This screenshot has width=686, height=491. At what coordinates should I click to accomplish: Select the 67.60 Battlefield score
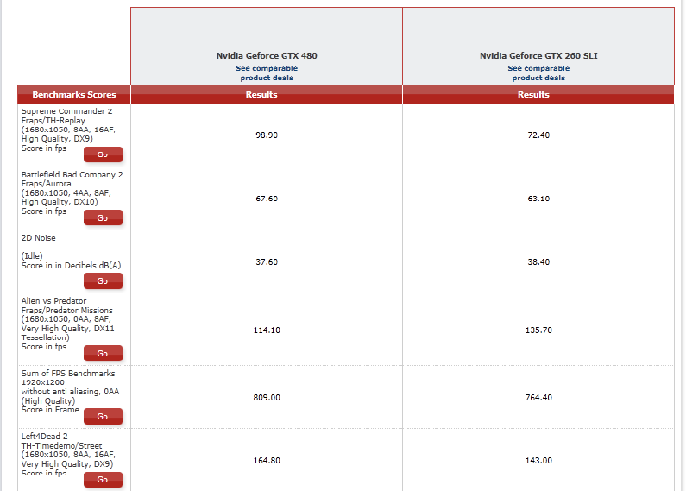[x=267, y=198]
